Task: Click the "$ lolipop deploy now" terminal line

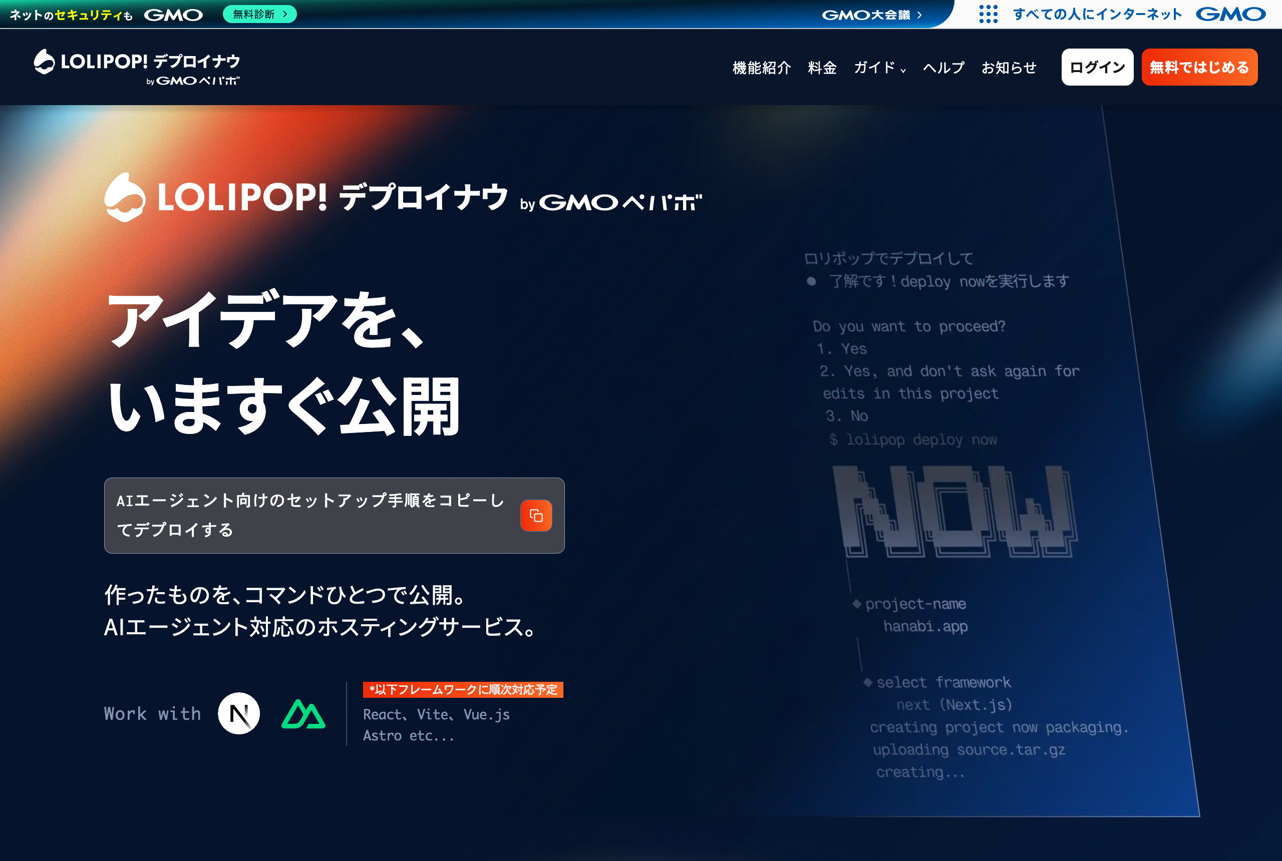Action: [913, 440]
